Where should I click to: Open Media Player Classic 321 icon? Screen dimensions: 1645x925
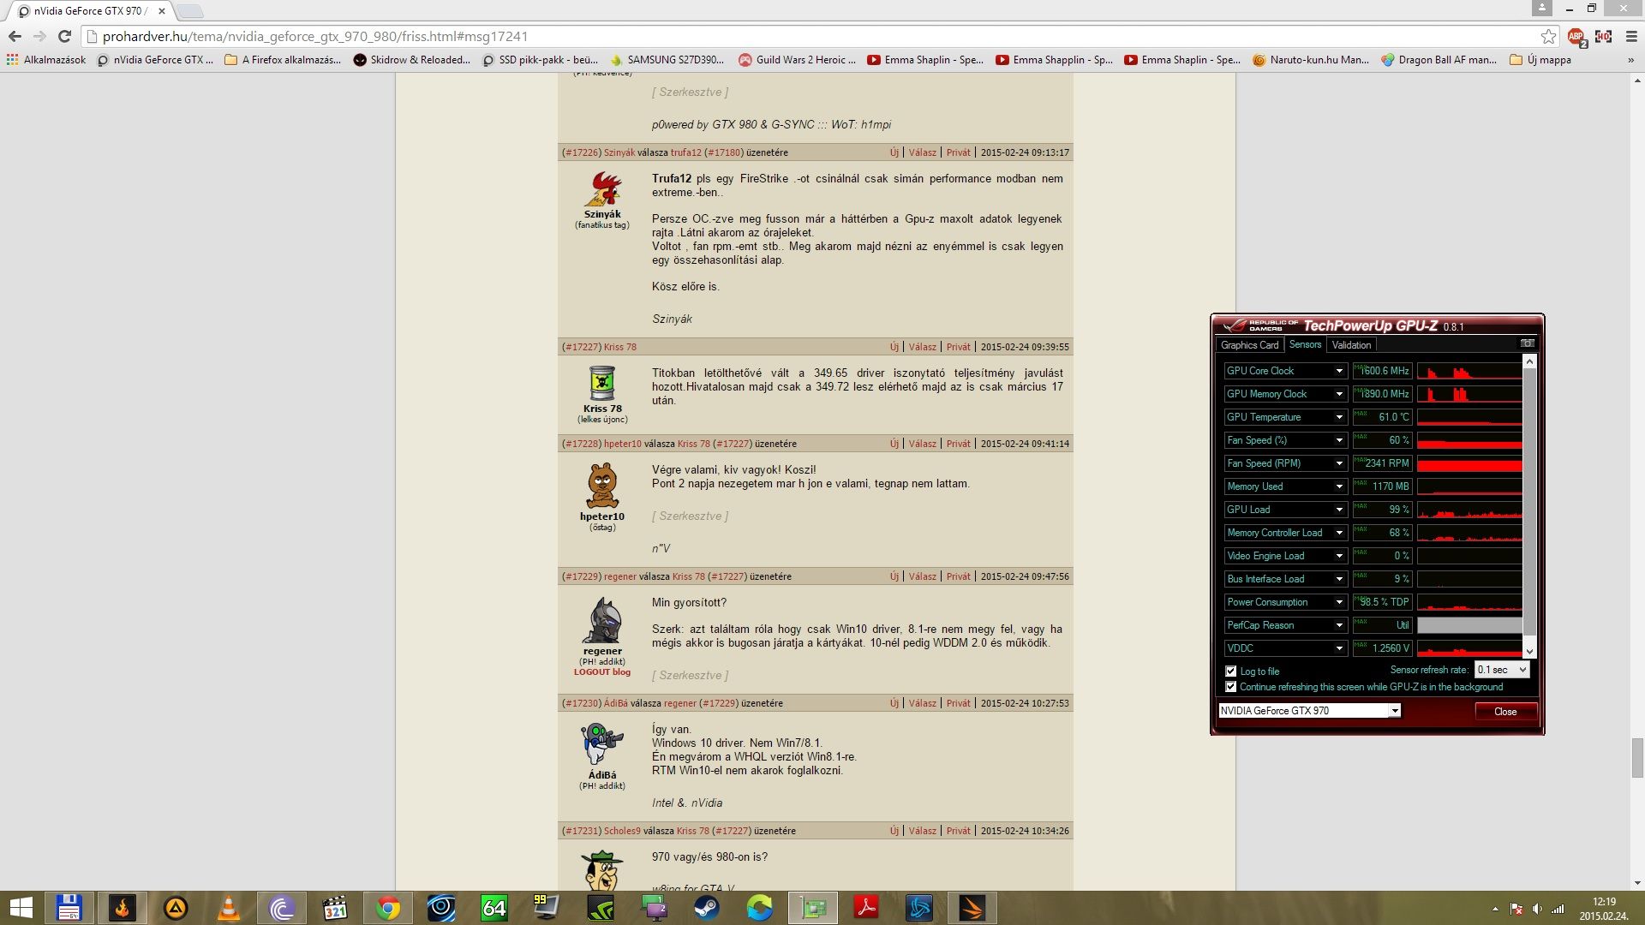point(335,908)
